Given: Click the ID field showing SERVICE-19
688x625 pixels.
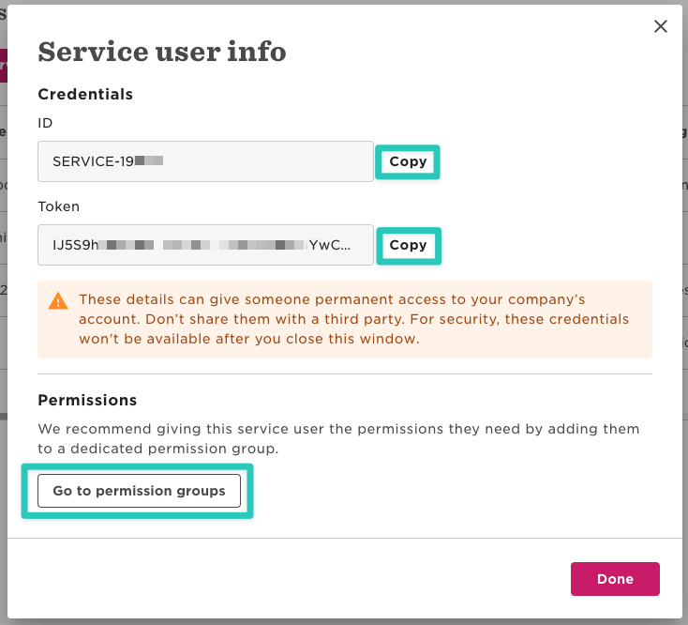Looking at the screenshot, I should click(x=205, y=161).
